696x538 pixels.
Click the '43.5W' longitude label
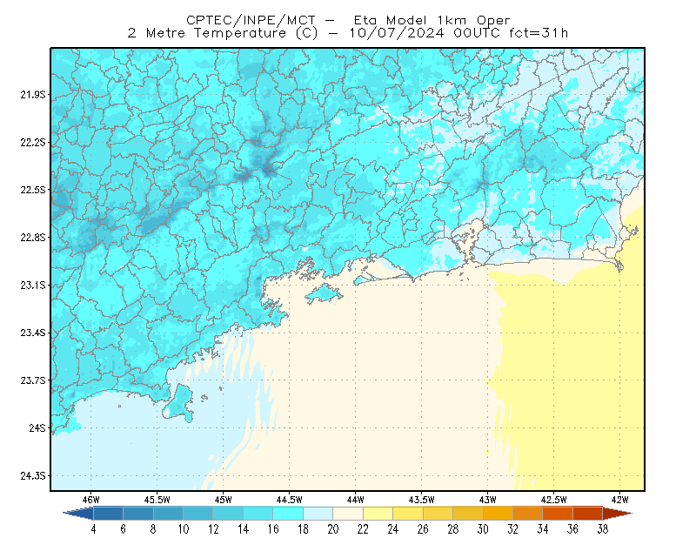(x=422, y=500)
